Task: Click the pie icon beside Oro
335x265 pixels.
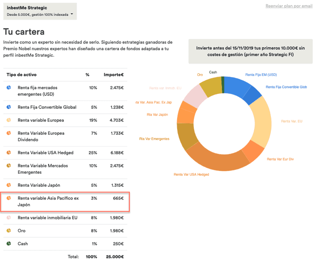Action: (x=9, y=231)
